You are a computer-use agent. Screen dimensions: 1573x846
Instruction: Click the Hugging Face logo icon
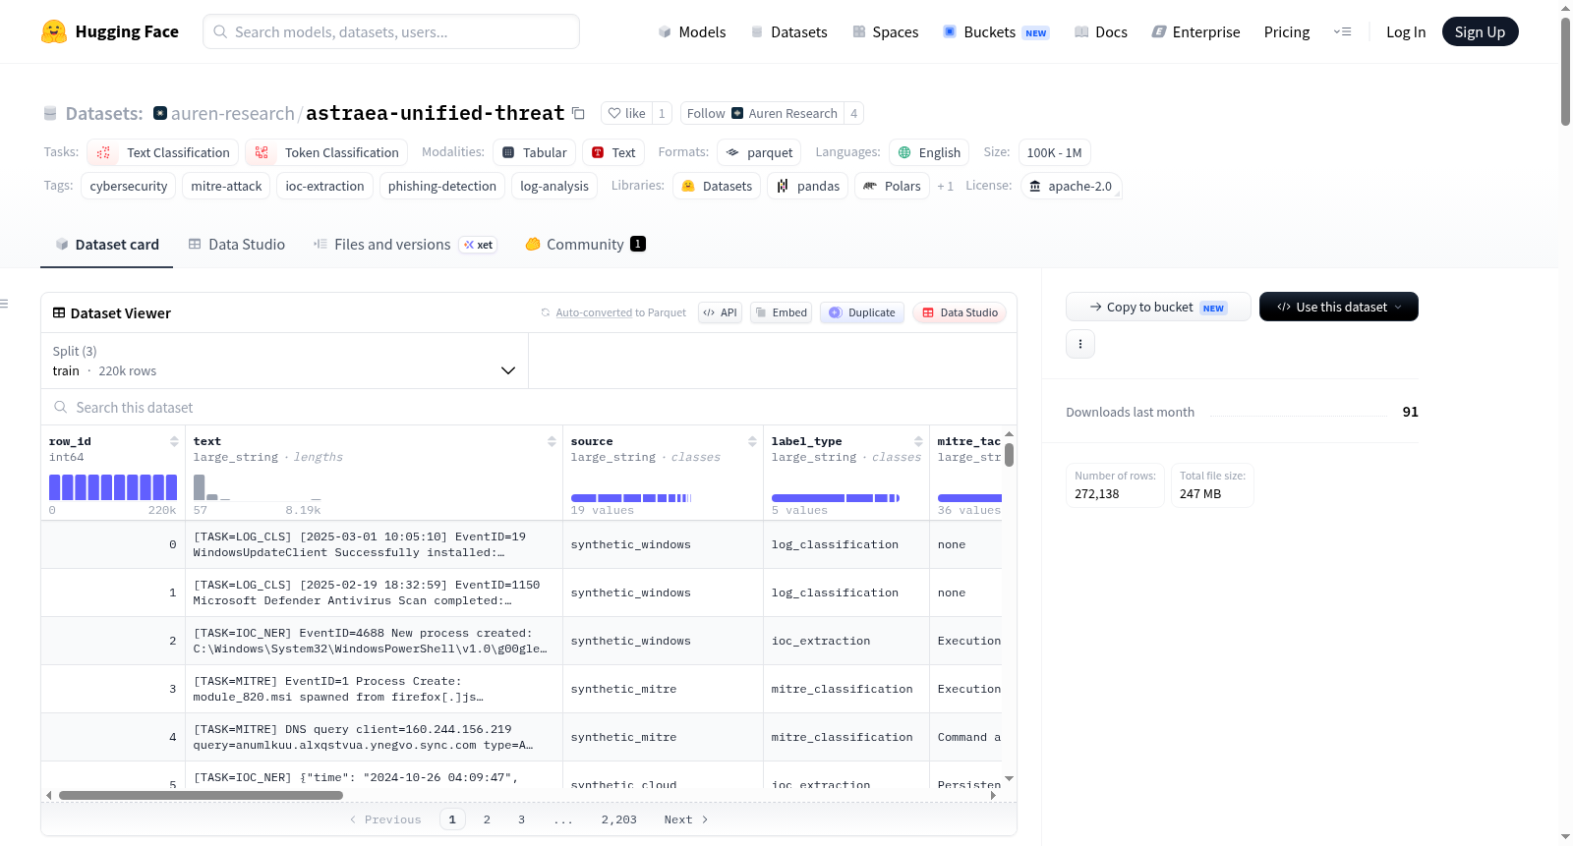[54, 31]
